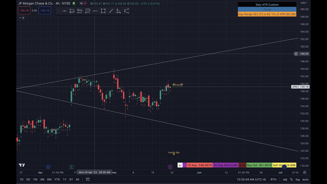Select the path polyline drawing tool
The width and height of the screenshot is (327, 184).
pyautogui.click(x=126, y=11)
